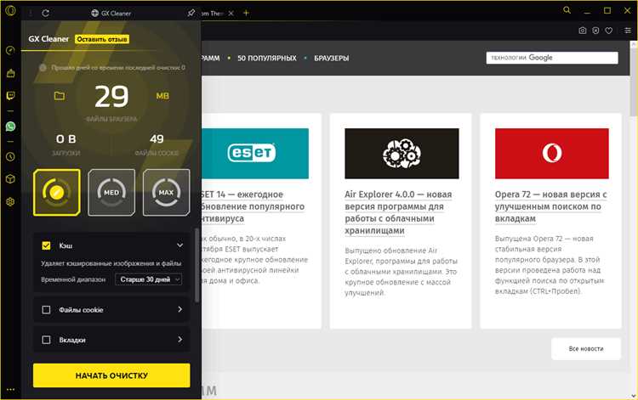Screen dimensions: 638x400
Task: Click the Air Explorer article description text
Action: tap(401, 271)
